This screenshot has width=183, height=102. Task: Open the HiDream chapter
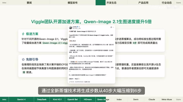point(88,99)
